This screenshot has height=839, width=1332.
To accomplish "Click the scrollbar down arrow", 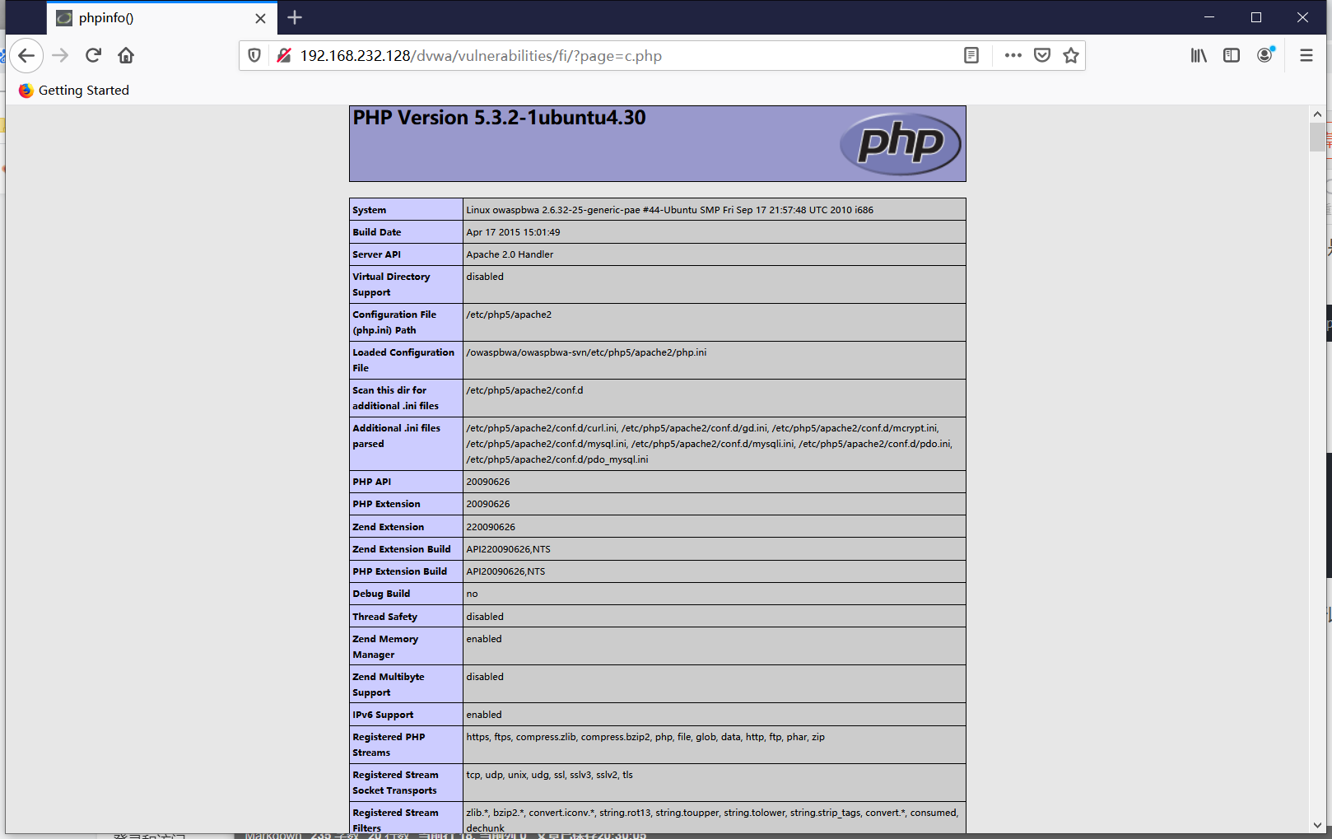I will (1317, 825).
